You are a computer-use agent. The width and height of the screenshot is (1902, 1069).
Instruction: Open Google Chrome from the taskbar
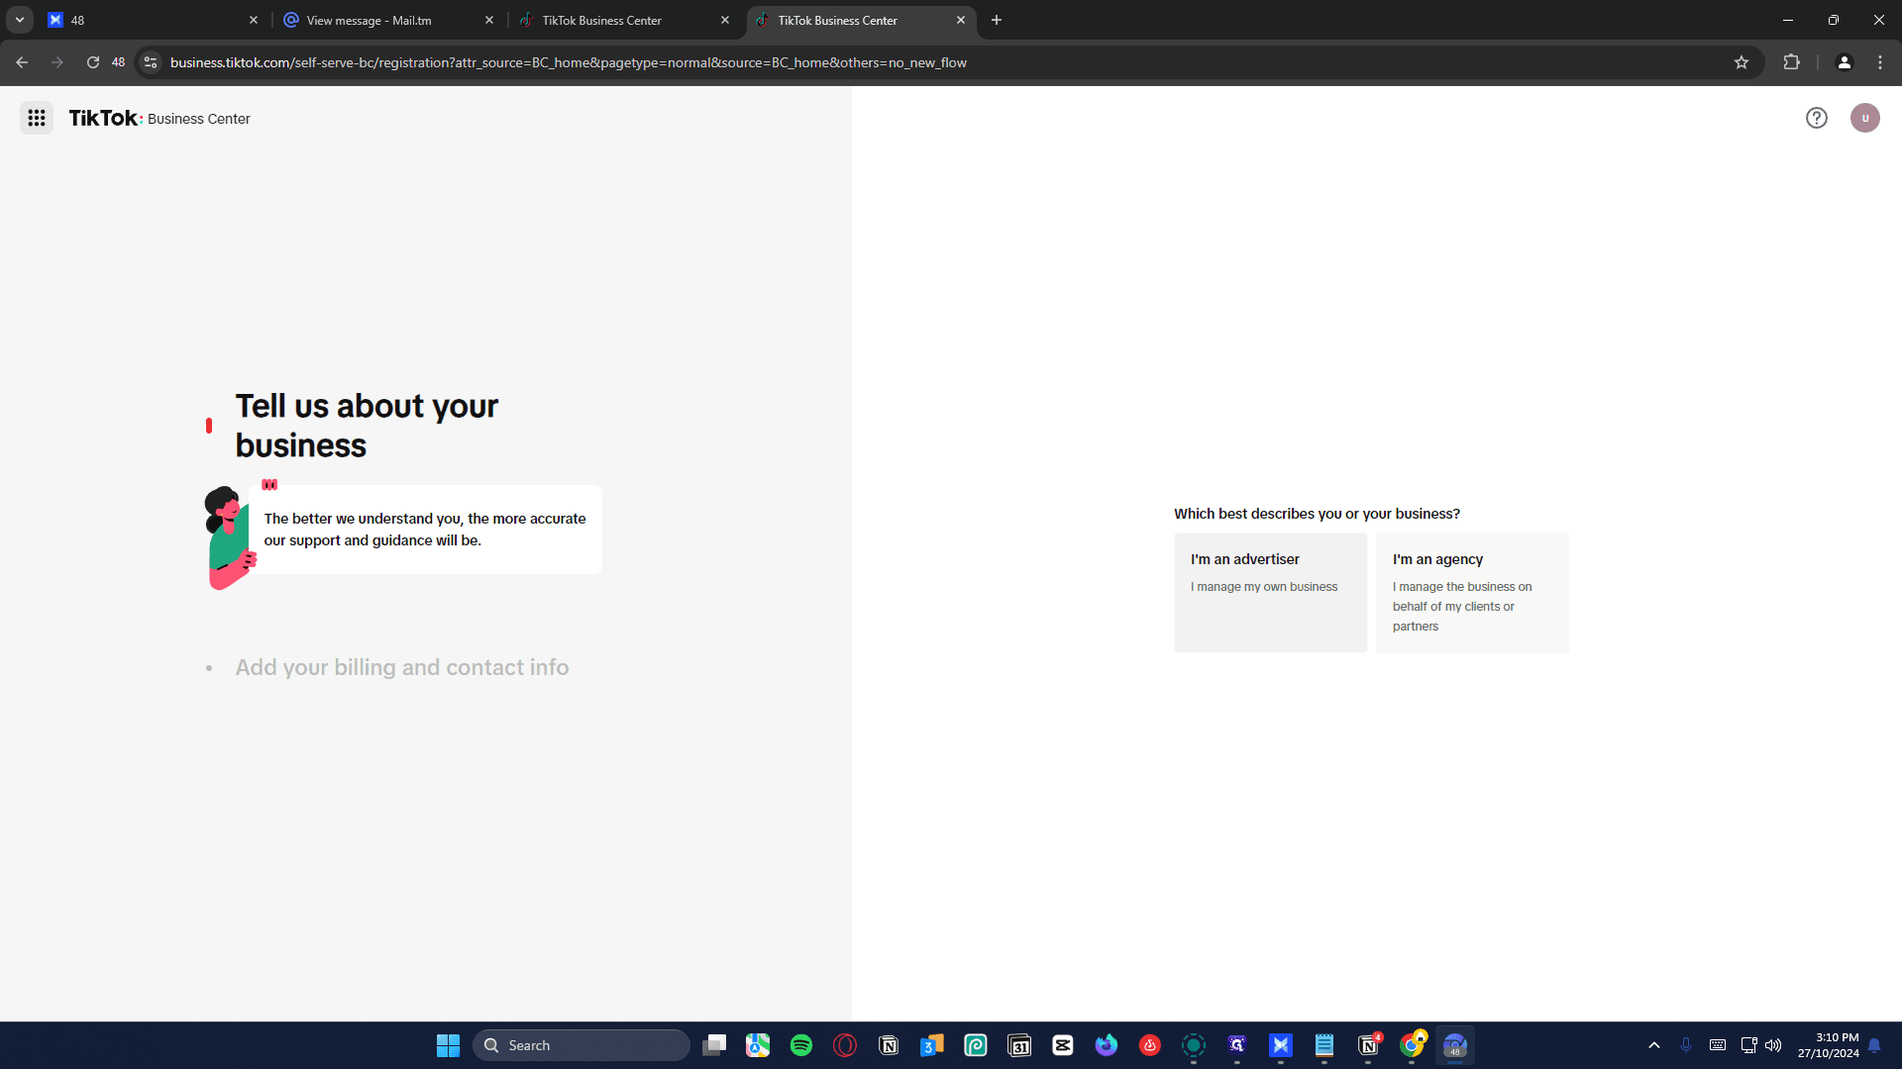pos(1412,1045)
